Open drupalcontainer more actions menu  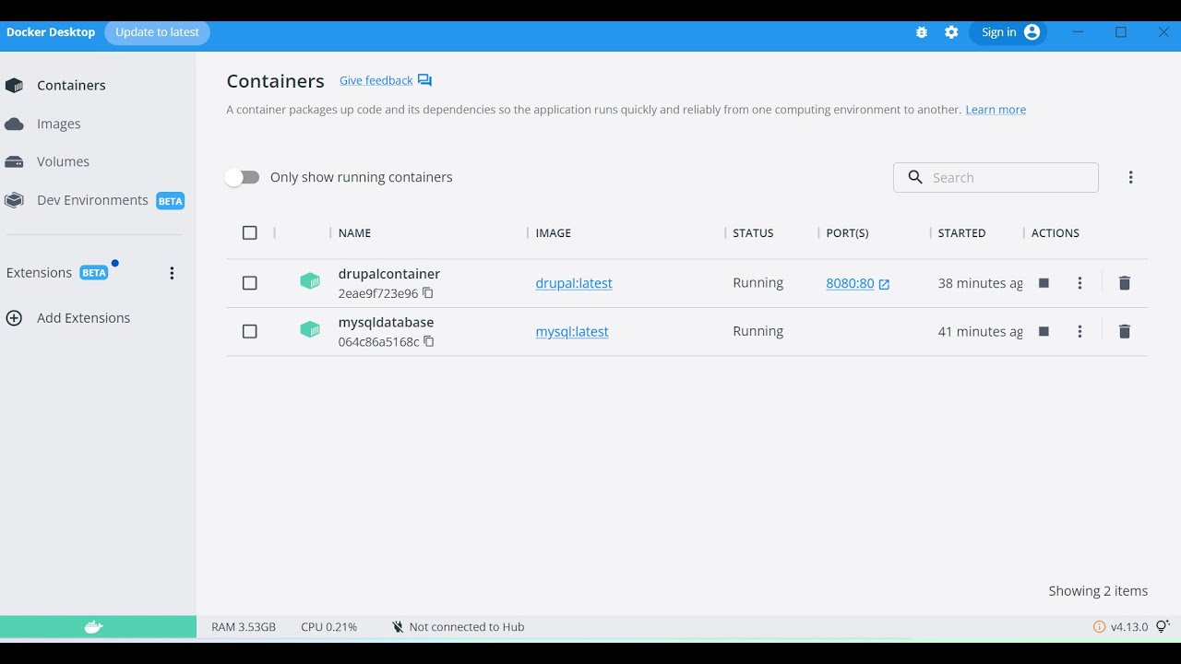[x=1080, y=283]
